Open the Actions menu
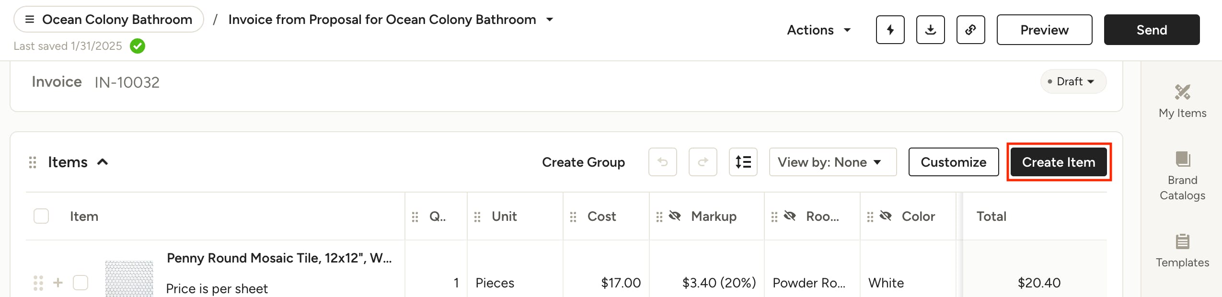Viewport: 1222px width, 297px height. [819, 30]
